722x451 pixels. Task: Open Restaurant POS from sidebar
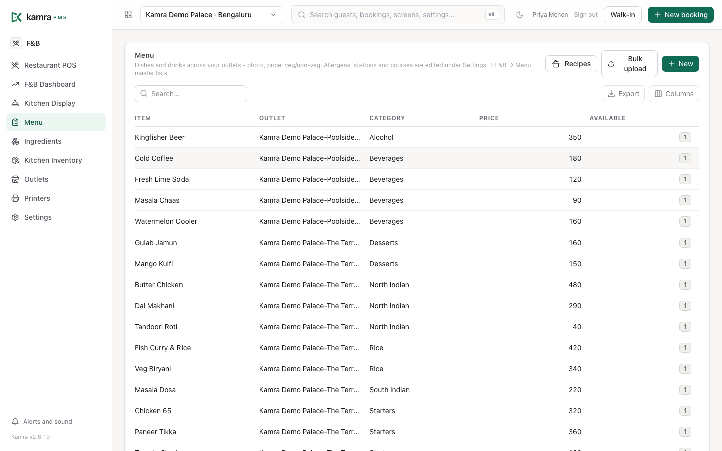pyautogui.click(x=56, y=65)
